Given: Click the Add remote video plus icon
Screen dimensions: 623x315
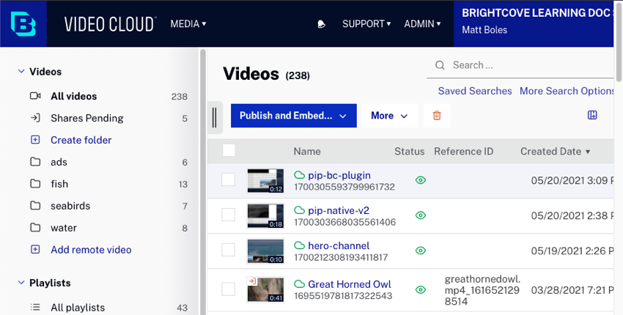Looking at the screenshot, I should [35, 250].
